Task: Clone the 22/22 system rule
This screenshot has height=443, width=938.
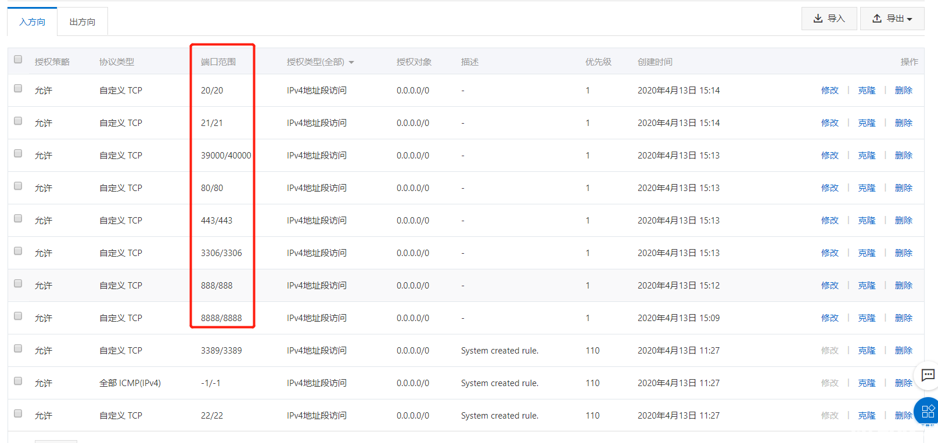Action: (x=867, y=415)
